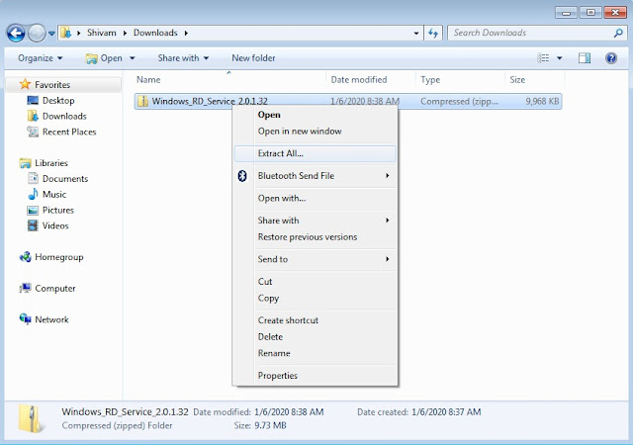Choose Restore previous versions
Screen dimensions: 633x445
click(308, 237)
